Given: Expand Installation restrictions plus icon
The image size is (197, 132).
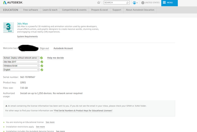Looking at the screenshot, I should (4, 127).
